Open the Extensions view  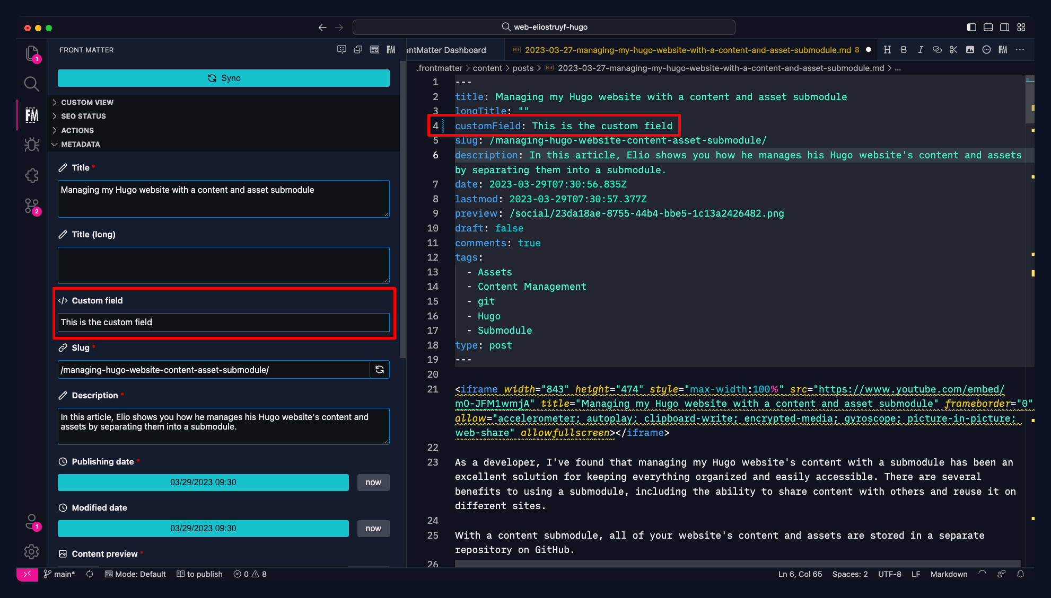[x=32, y=176]
